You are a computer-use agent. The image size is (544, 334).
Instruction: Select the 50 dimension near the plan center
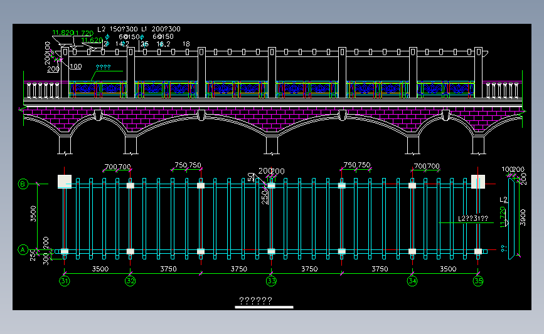(251, 177)
